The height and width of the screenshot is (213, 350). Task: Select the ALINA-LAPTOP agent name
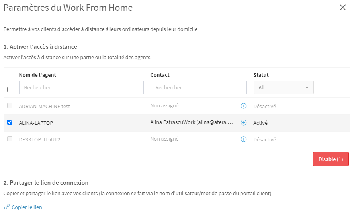[36, 123]
